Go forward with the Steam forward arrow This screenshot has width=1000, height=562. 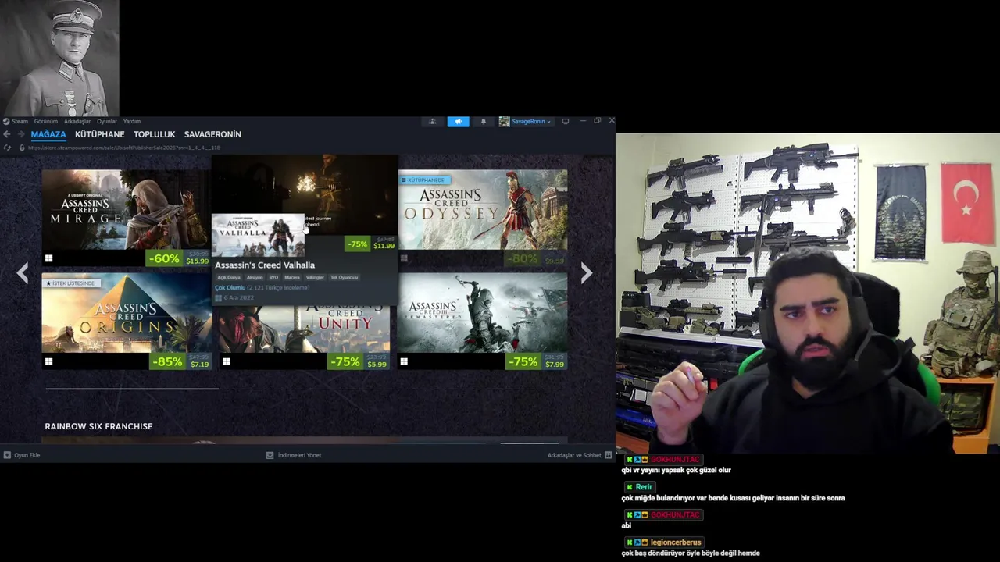20,134
